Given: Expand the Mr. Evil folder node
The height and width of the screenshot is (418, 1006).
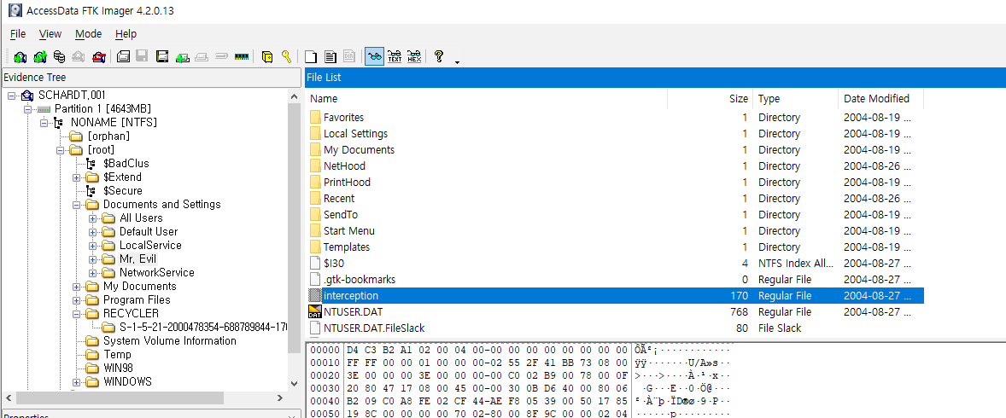Looking at the screenshot, I should (x=92, y=259).
